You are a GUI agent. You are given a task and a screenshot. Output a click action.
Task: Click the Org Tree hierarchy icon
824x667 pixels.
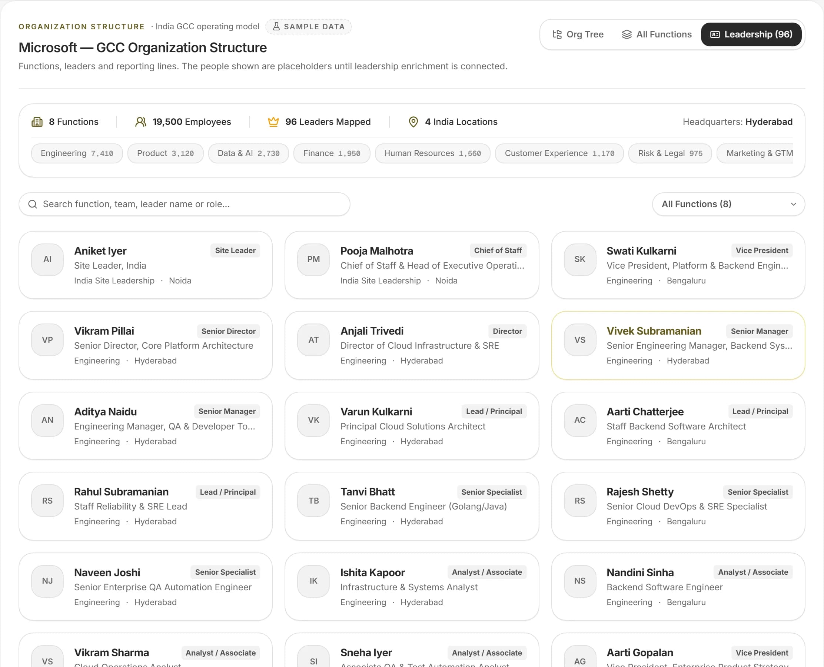pyautogui.click(x=556, y=34)
